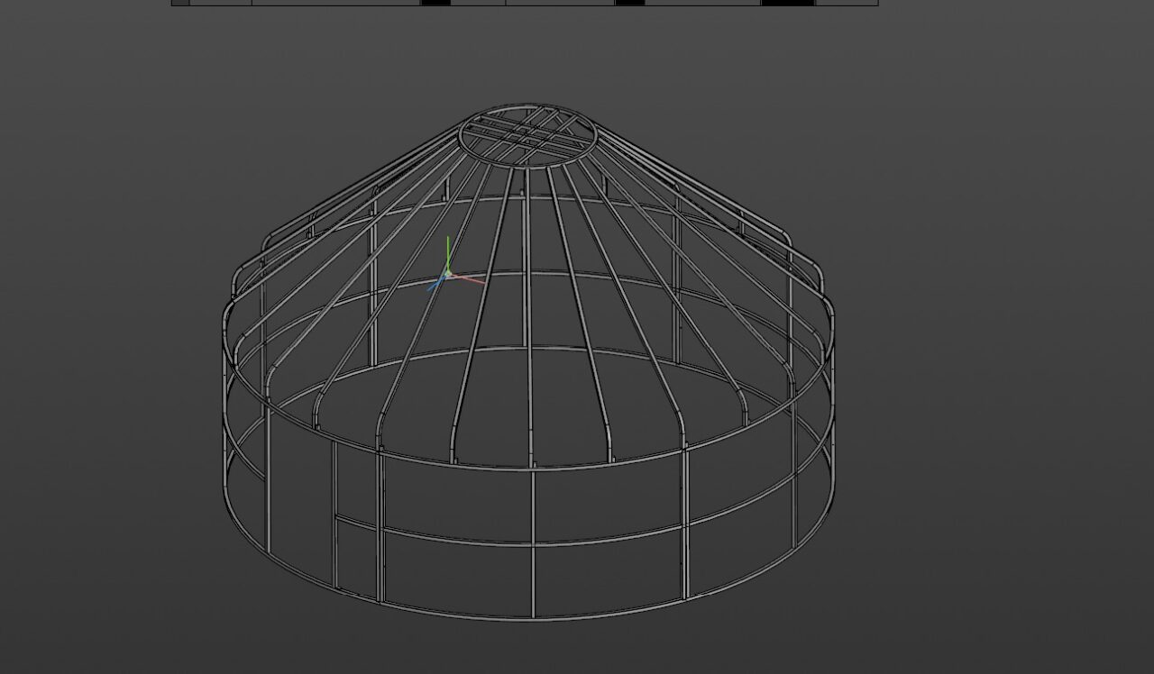Click the bottom base ring at front center
The width and height of the screenshot is (1154, 674).
533,617
